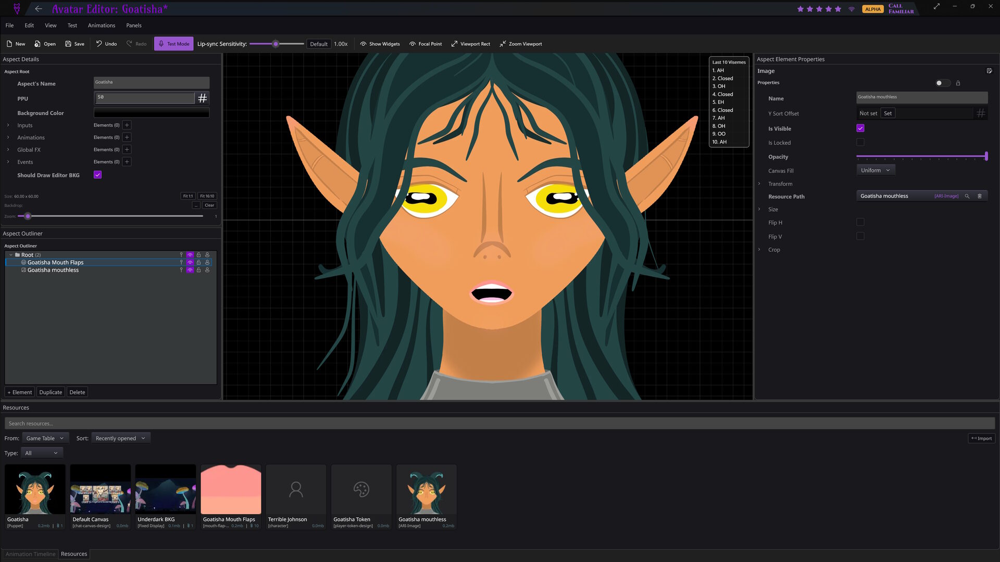Open the From Game Table dropdown
The width and height of the screenshot is (1000, 562).
(45, 438)
